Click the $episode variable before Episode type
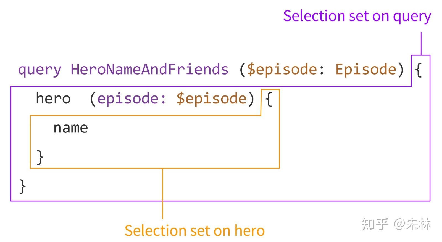Image resolution: width=442 pixels, height=242 pixels. [x=282, y=69]
